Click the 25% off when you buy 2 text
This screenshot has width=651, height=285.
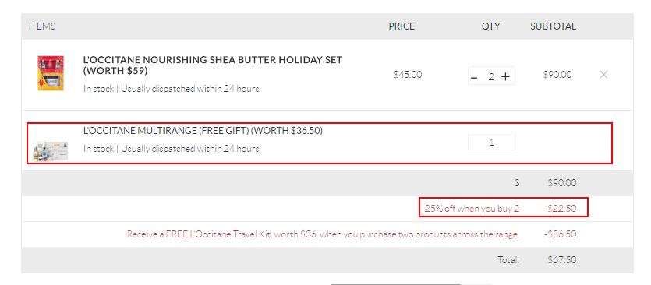[472, 208]
